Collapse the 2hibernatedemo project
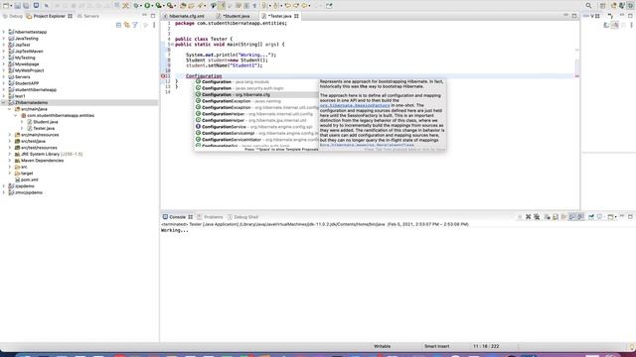Image resolution: width=636 pixels, height=357 pixels. [4, 102]
